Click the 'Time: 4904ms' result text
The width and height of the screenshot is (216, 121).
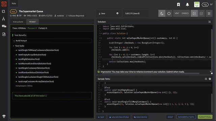tap(19, 28)
